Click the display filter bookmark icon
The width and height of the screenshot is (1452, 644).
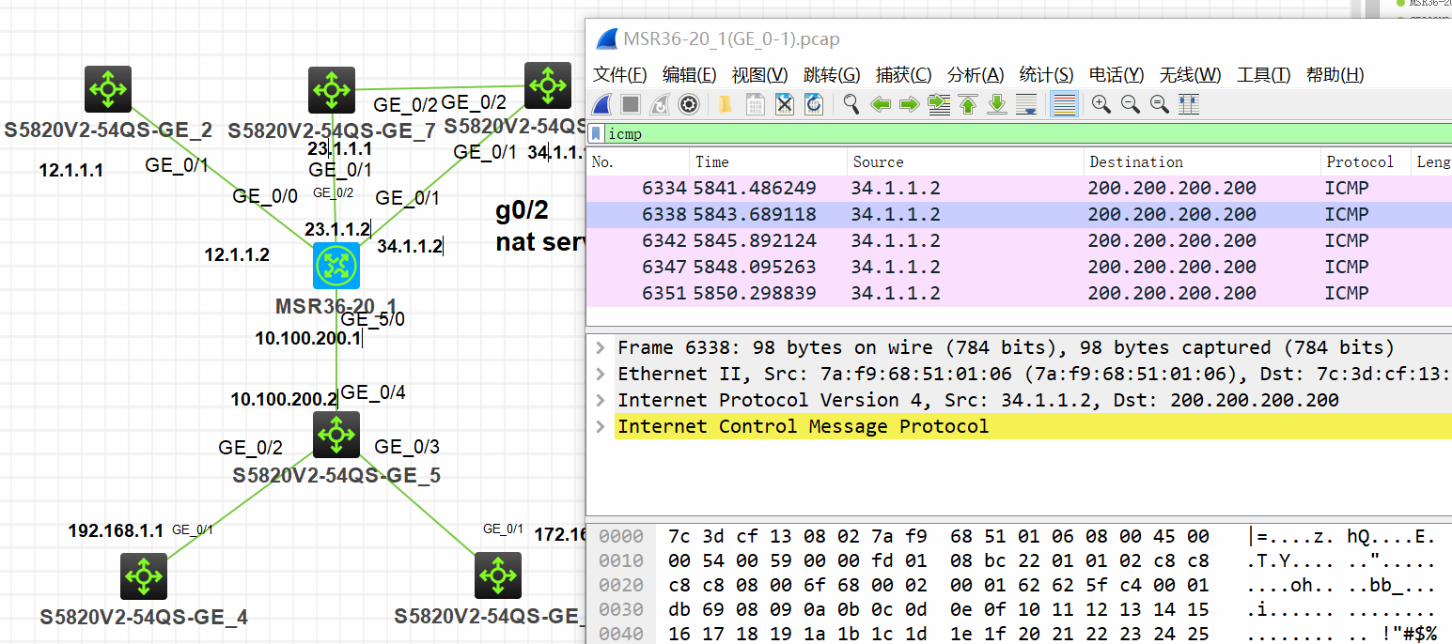(x=597, y=133)
